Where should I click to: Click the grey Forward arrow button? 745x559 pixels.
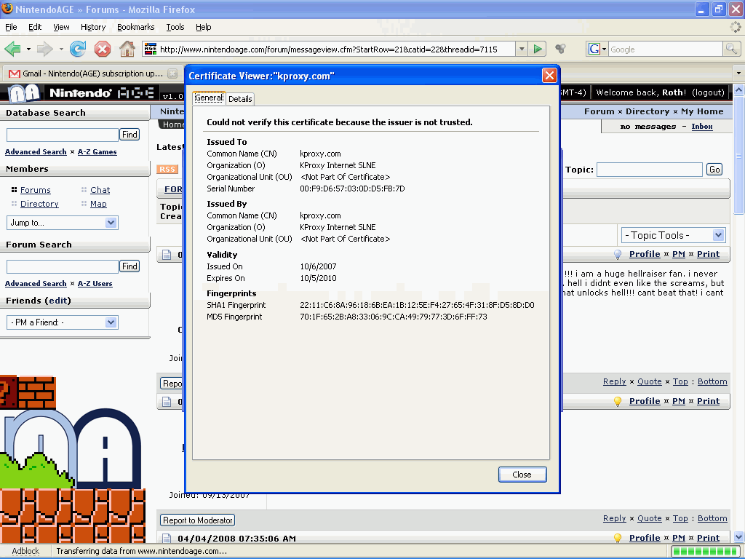[x=44, y=49]
